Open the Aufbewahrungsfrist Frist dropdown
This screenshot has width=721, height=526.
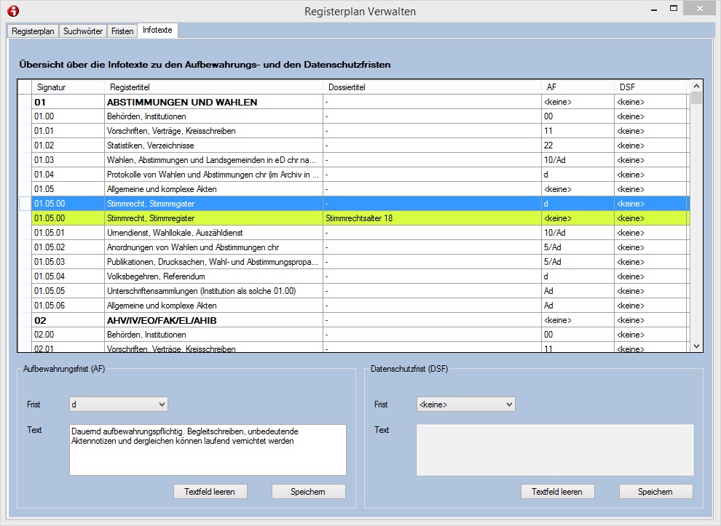point(118,405)
